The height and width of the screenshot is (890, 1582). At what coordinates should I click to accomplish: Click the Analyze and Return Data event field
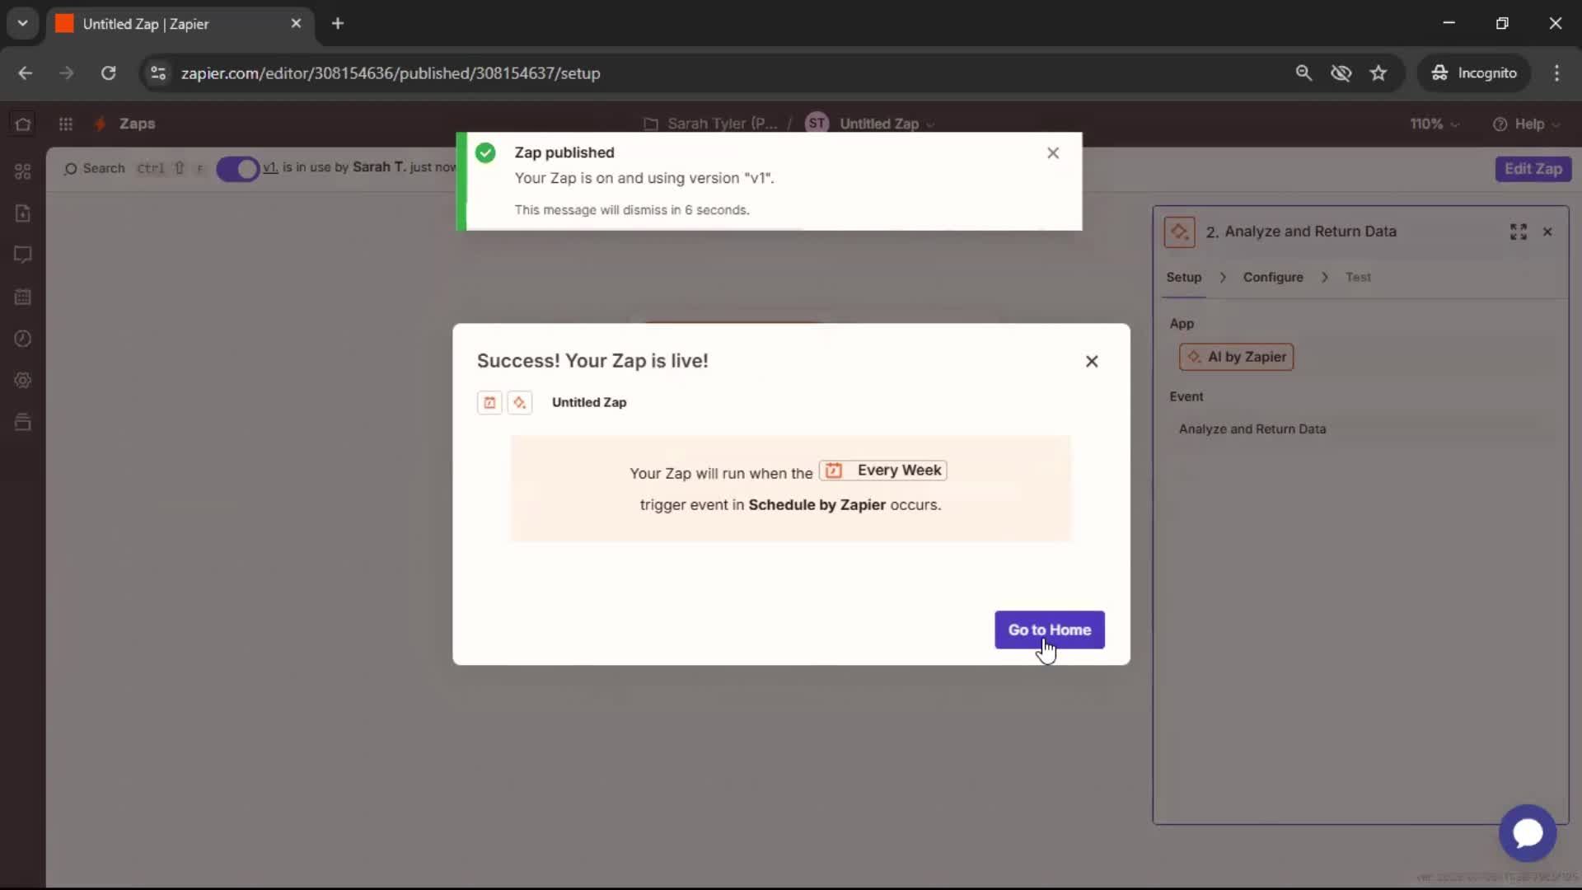pos(1361,429)
